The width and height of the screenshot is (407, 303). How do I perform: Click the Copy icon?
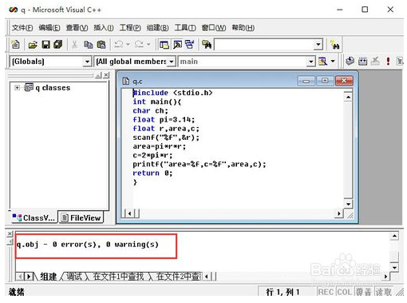(x=88, y=45)
